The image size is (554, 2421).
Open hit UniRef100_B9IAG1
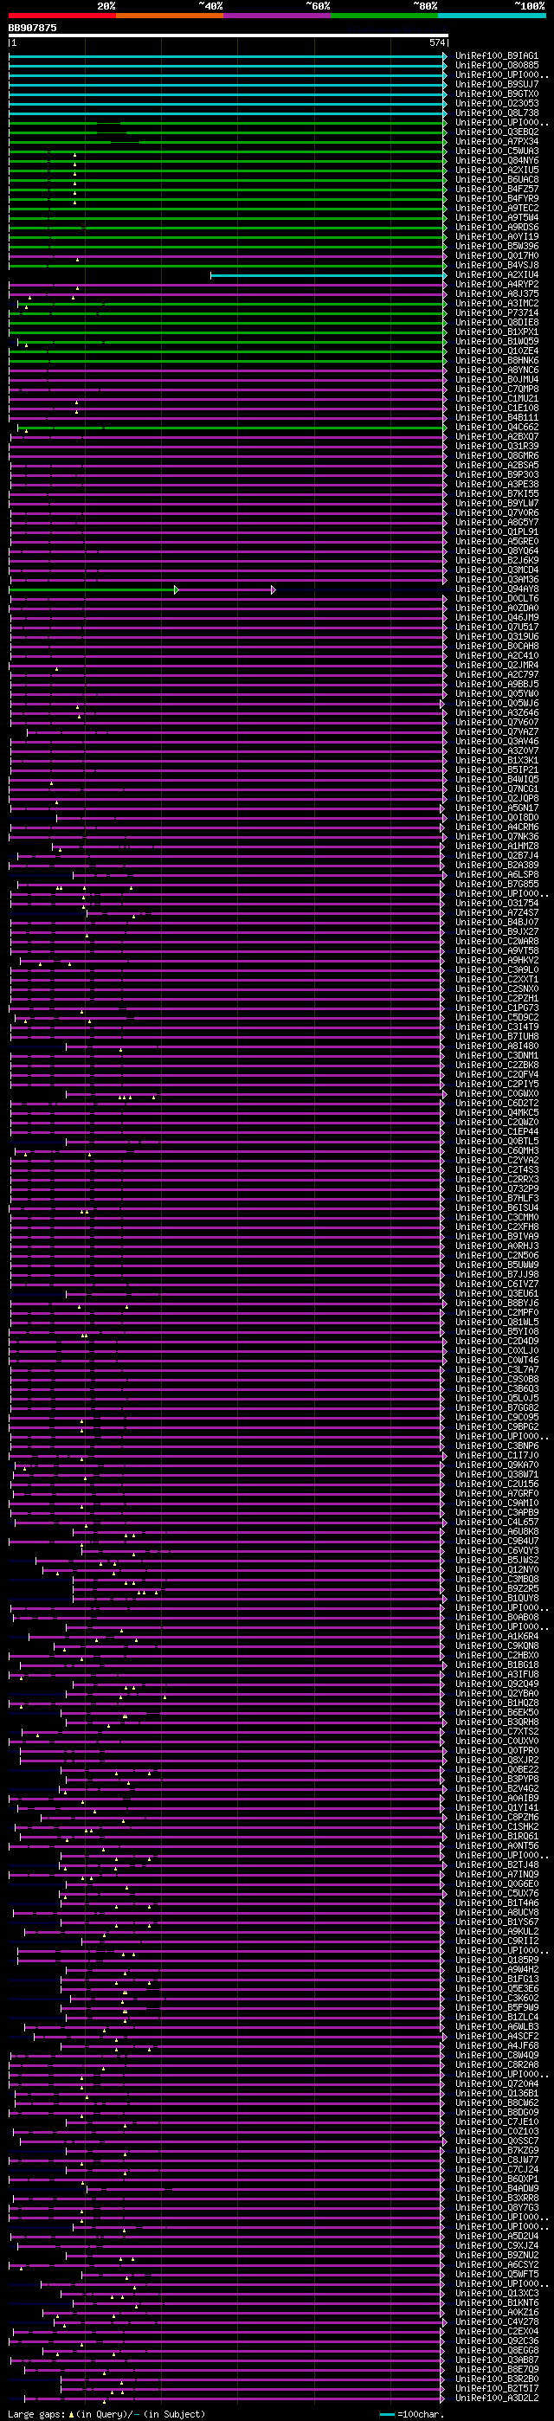click(498, 55)
